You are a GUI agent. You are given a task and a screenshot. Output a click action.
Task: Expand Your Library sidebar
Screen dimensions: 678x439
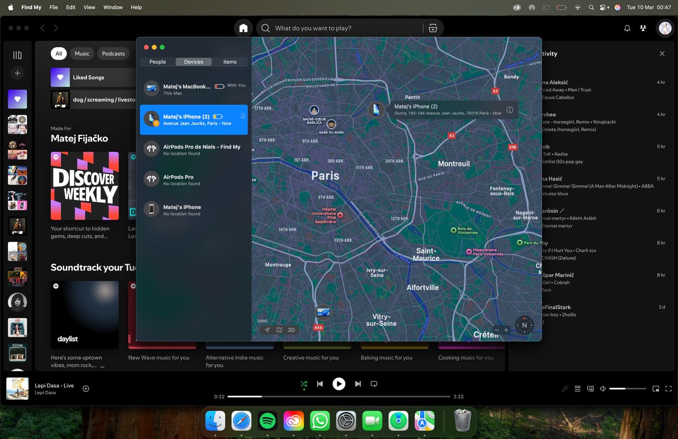[17, 55]
